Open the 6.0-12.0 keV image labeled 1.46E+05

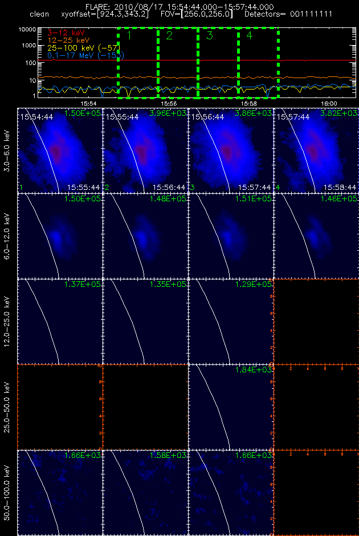coord(316,235)
